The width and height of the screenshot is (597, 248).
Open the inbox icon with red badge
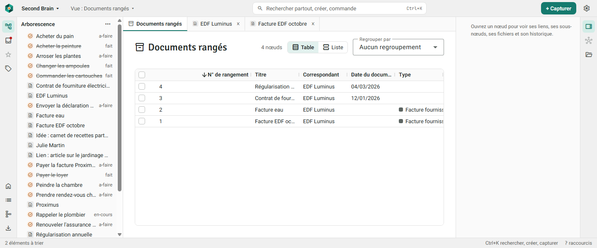tap(8, 41)
